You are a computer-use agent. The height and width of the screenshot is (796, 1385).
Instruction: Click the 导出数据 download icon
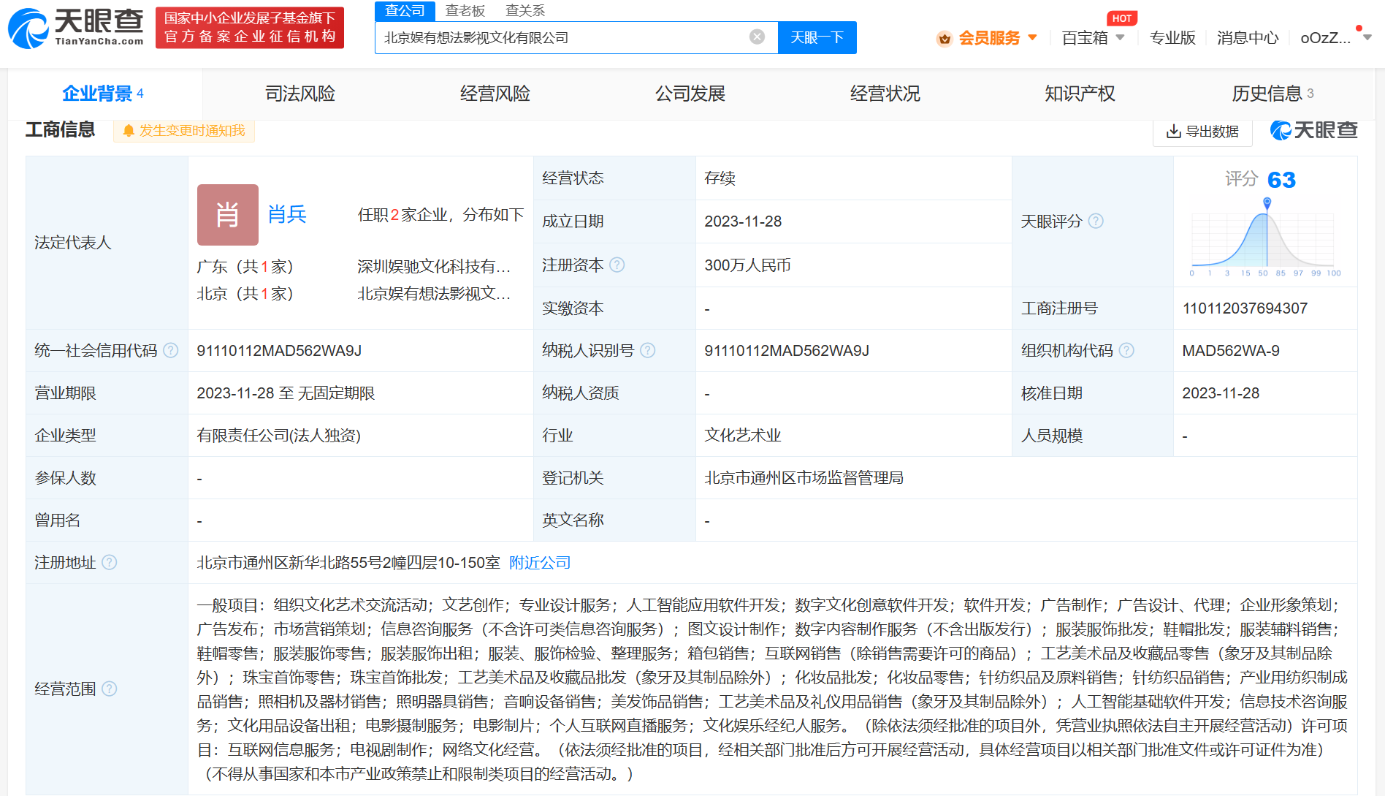pyautogui.click(x=1174, y=131)
